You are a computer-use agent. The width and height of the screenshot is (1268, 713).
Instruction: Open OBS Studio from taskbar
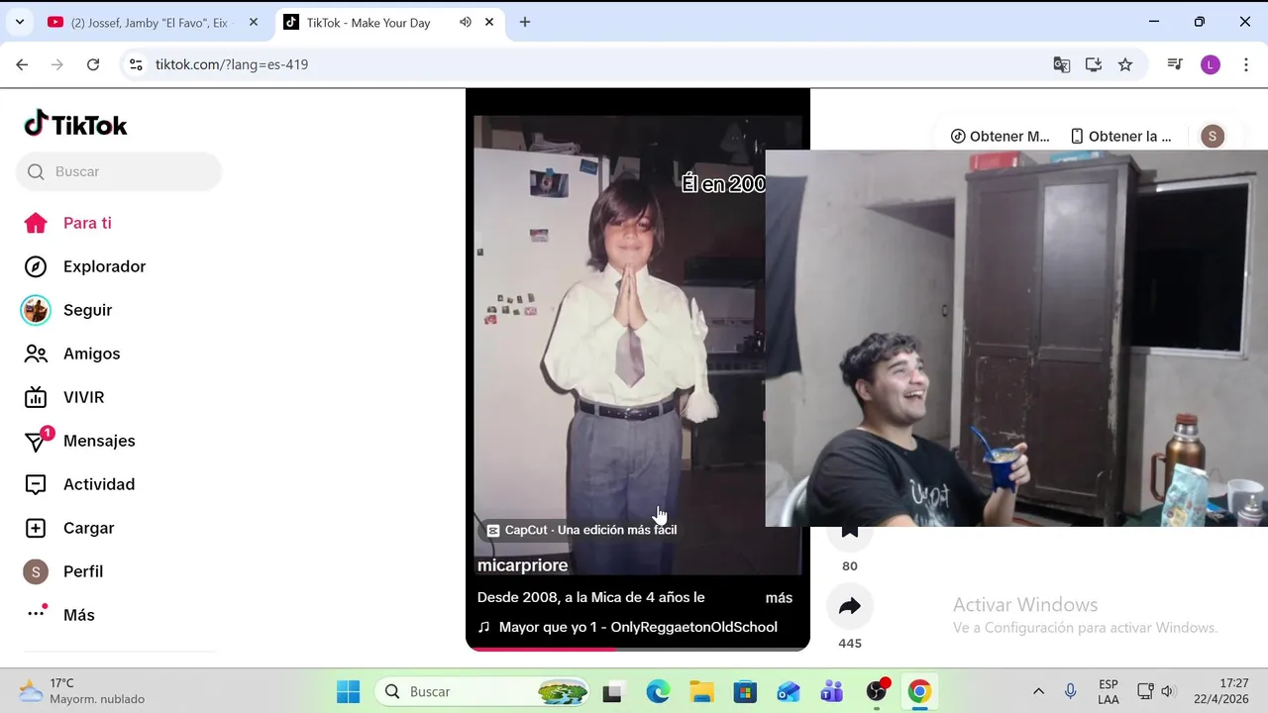(x=877, y=691)
